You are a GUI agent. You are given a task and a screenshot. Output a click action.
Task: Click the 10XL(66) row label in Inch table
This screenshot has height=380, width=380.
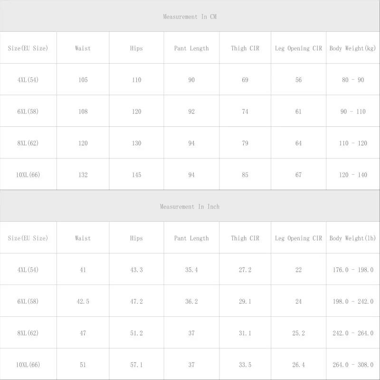tap(28, 365)
